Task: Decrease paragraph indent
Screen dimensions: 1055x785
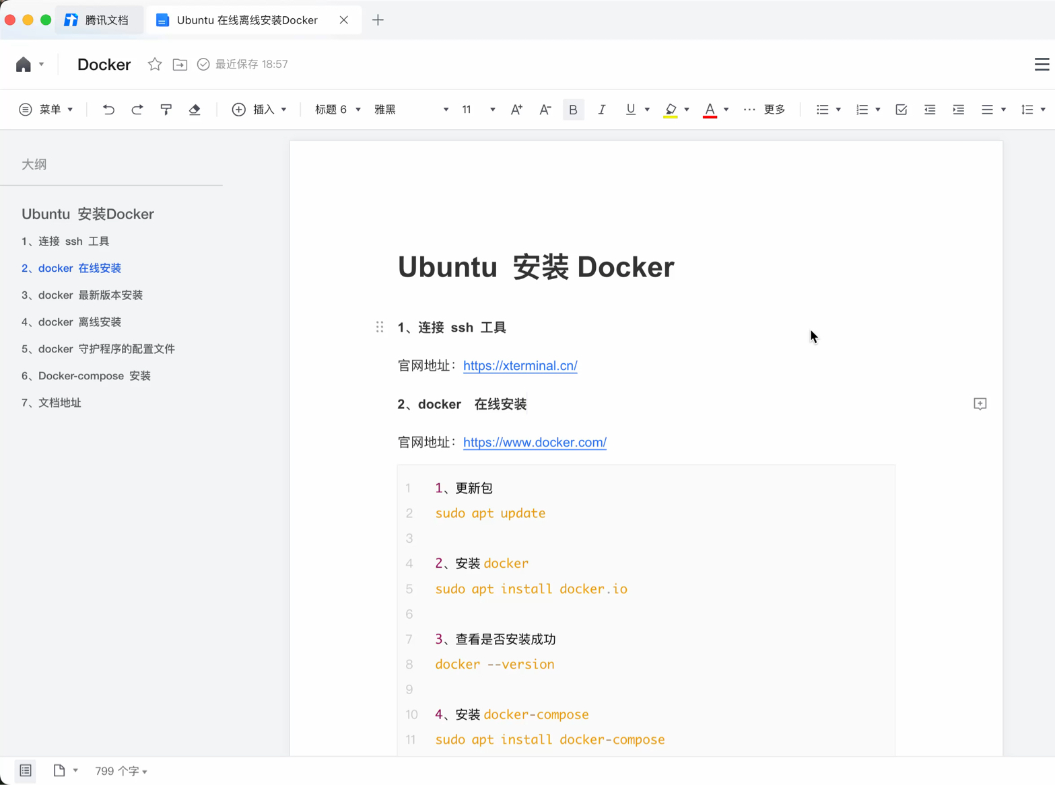Action: (930, 110)
